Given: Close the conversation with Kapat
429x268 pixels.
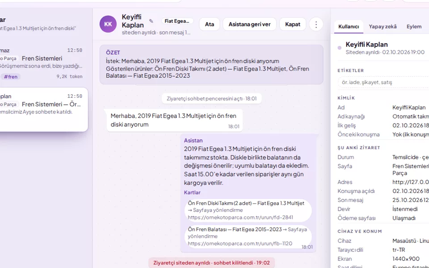Looking at the screenshot, I should click(x=292, y=24).
